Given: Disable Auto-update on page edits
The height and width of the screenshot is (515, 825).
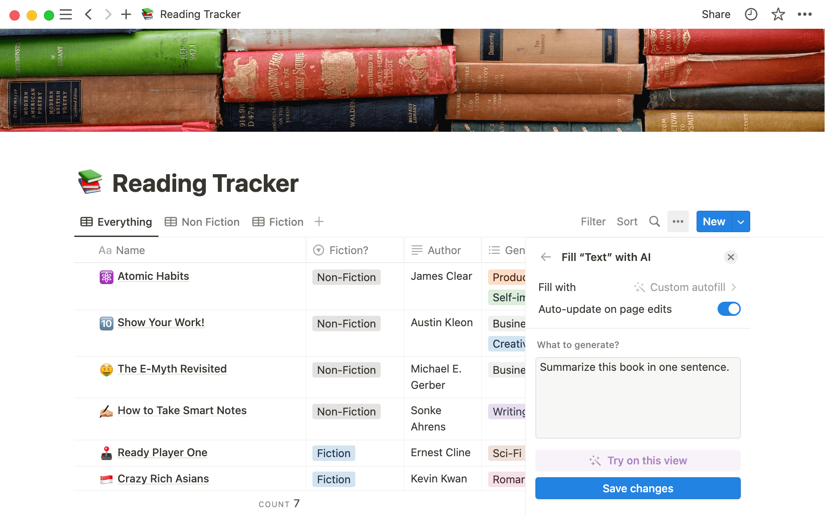Looking at the screenshot, I should pos(729,309).
